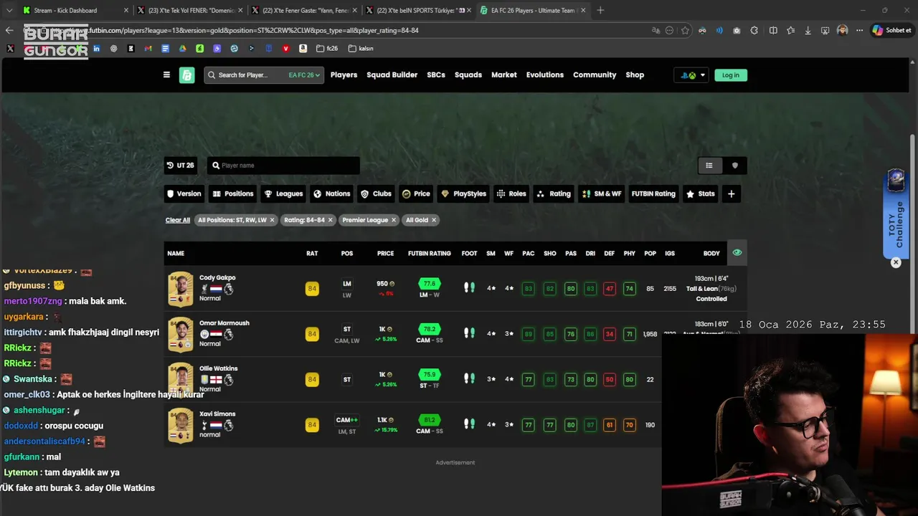Click Xavi Simons card thumbnail
Image resolution: width=918 pixels, height=516 pixels.
[181, 425]
